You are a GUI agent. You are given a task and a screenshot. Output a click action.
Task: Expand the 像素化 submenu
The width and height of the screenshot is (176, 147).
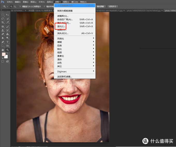click(75, 56)
